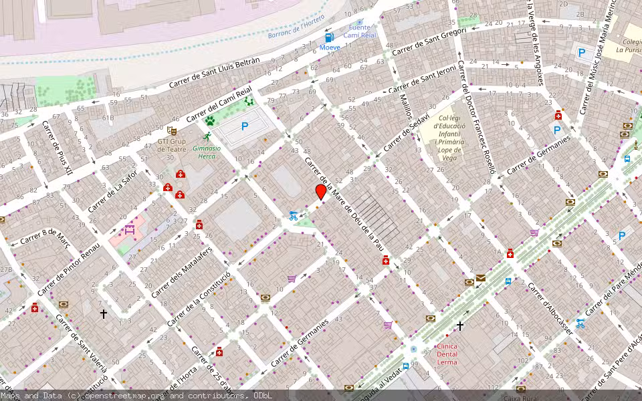Select the parking P above Carrer de Germanies label
The width and height of the screenshot is (642, 401).
coord(557,130)
